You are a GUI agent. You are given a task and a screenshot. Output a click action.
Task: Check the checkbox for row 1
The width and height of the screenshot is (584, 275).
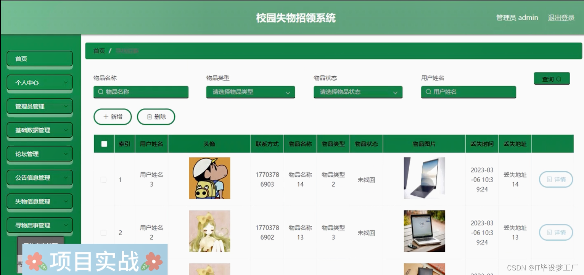pyautogui.click(x=103, y=180)
